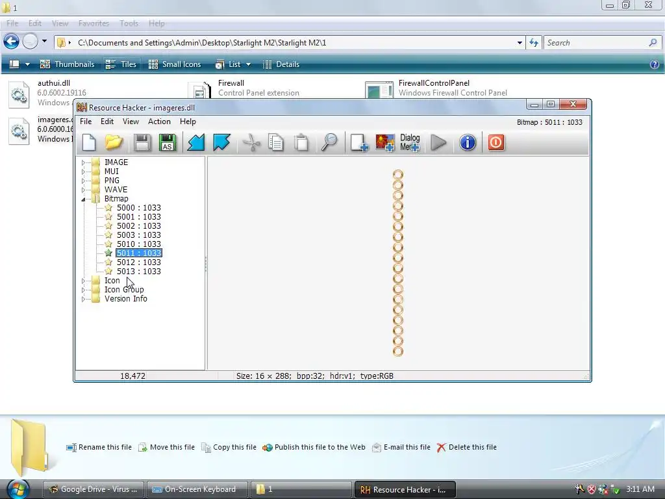
Task: Switch to On-Screen Keyboard taskbar button
Action: coord(197,489)
